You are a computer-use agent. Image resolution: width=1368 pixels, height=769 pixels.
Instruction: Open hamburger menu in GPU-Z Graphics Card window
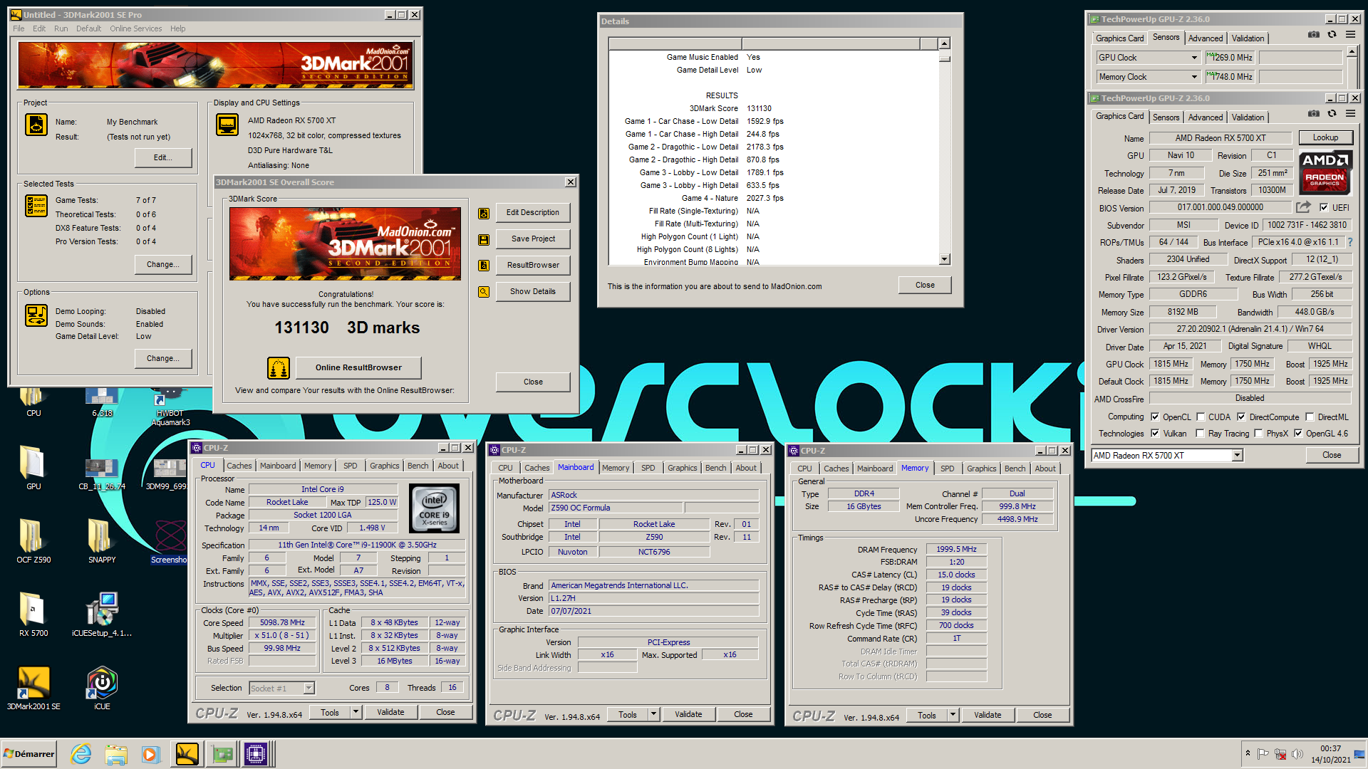(1350, 113)
